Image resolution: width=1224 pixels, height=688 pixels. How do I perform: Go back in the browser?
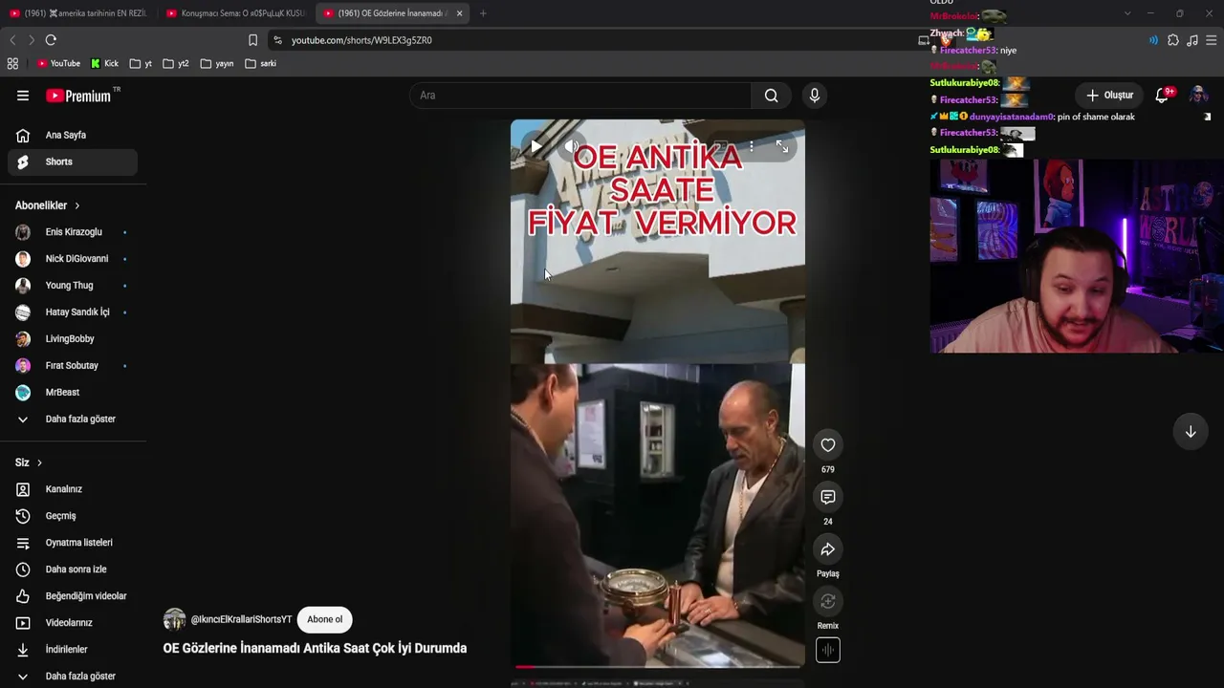[x=12, y=40]
